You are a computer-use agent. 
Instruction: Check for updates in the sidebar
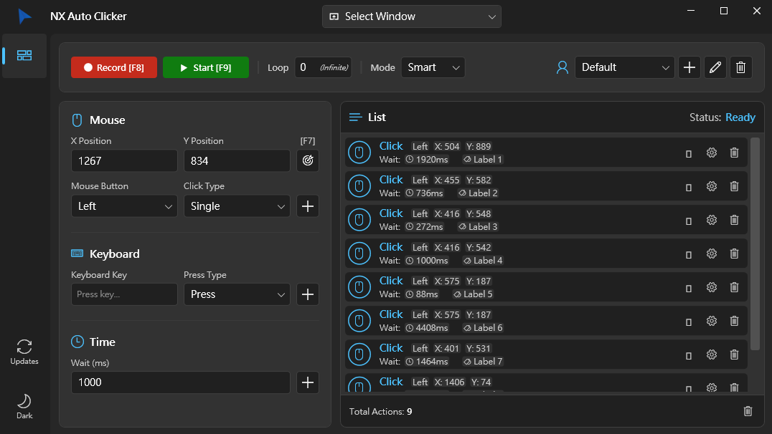click(x=24, y=352)
